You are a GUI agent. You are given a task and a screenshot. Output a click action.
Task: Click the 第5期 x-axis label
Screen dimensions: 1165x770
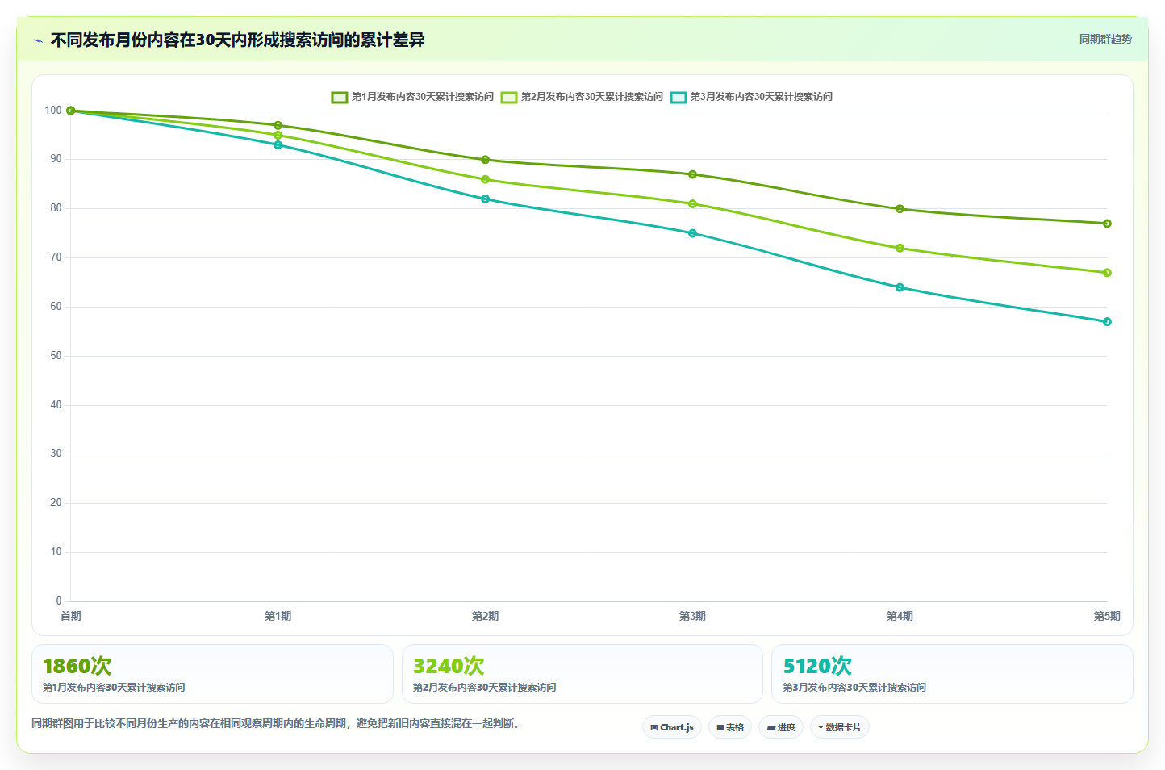coord(1107,616)
